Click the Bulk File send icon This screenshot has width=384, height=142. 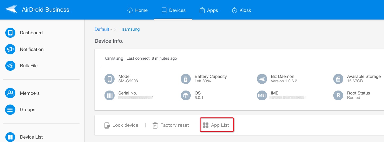tap(10, 66)
